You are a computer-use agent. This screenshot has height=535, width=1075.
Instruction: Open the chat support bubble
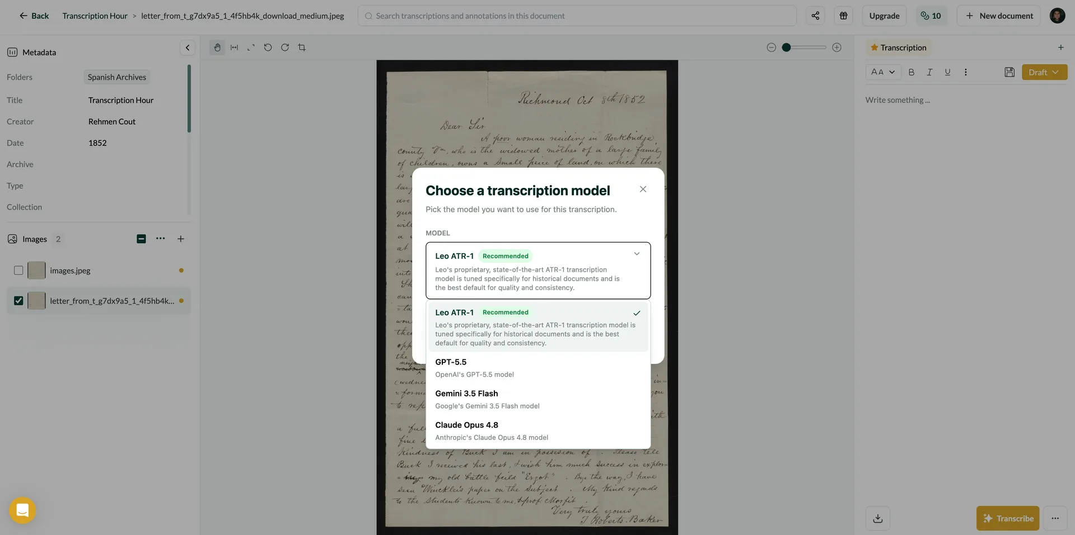22,510
